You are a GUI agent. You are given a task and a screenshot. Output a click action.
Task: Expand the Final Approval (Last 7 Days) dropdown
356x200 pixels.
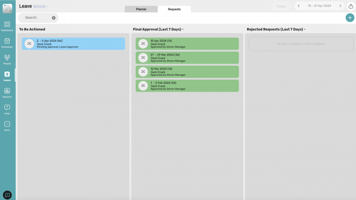pos(182,29)
